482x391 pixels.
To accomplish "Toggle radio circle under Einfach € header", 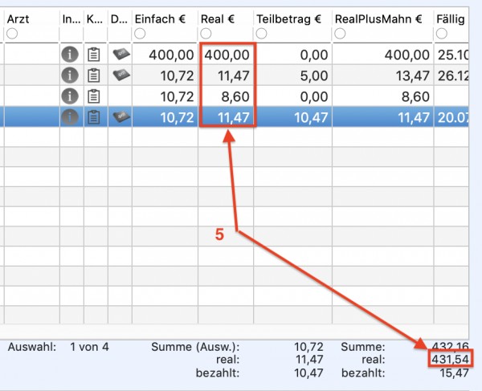I will coord(140,34).
